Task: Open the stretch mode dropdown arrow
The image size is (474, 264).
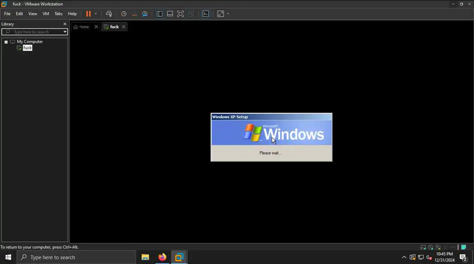Action: click(228, 14)
